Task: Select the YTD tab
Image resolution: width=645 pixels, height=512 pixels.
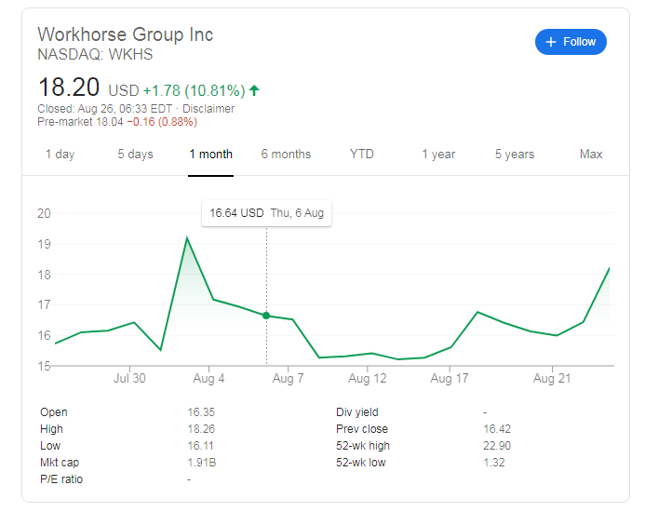Action: coord(361,155)
